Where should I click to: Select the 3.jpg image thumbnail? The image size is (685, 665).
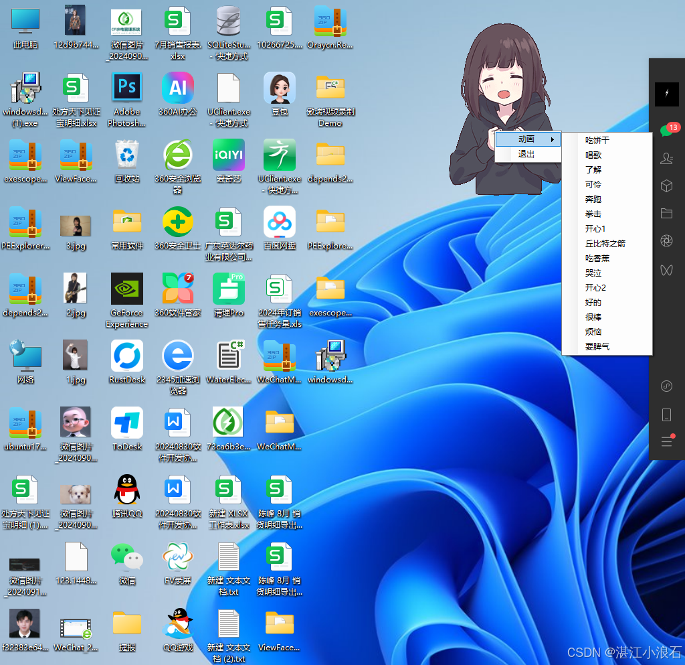76,225
